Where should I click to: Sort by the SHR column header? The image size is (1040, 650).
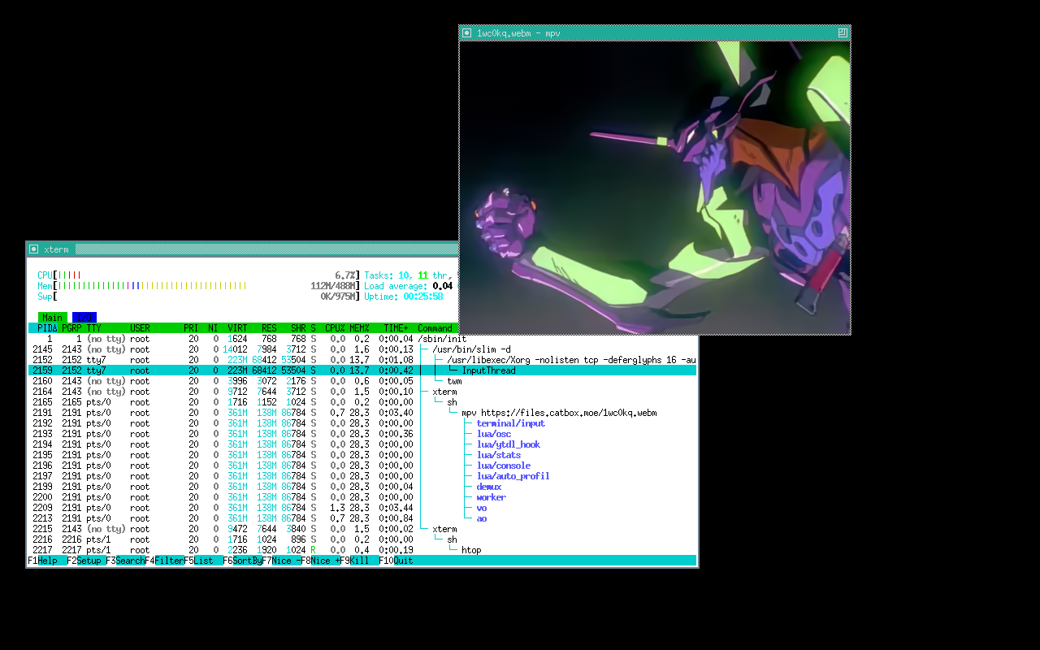[298, 328]
